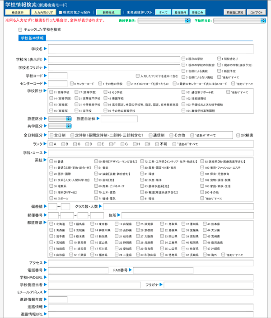Select the 学校基本情報 tab
Screen dimensions: 271x318
pos(32,38)
